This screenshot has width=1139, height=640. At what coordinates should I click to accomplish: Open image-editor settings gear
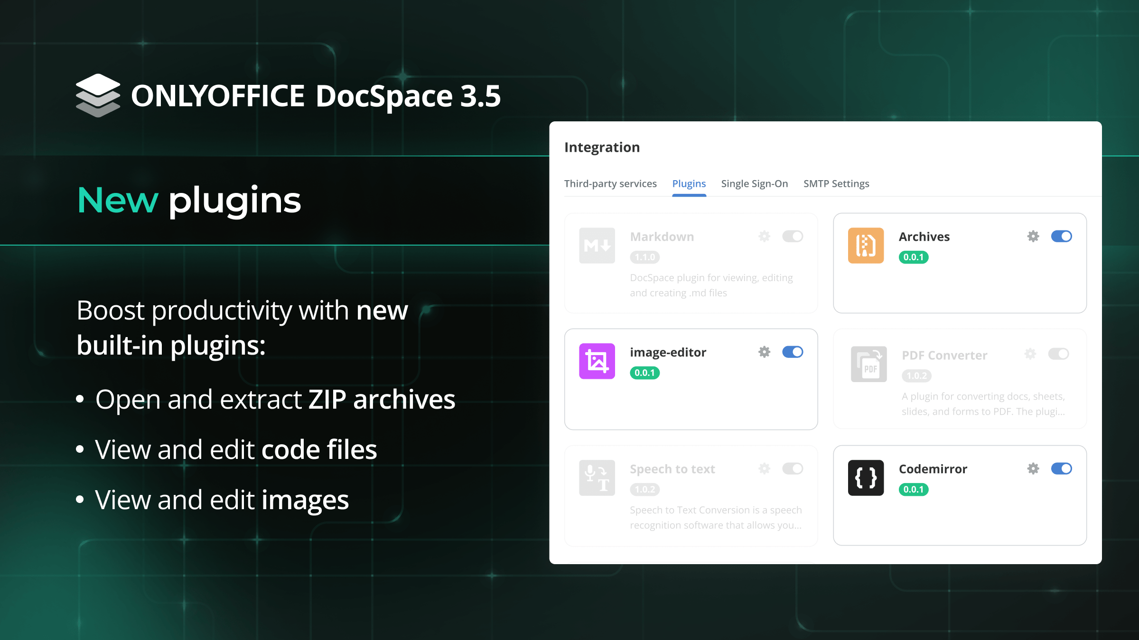(x=764, y=352)
